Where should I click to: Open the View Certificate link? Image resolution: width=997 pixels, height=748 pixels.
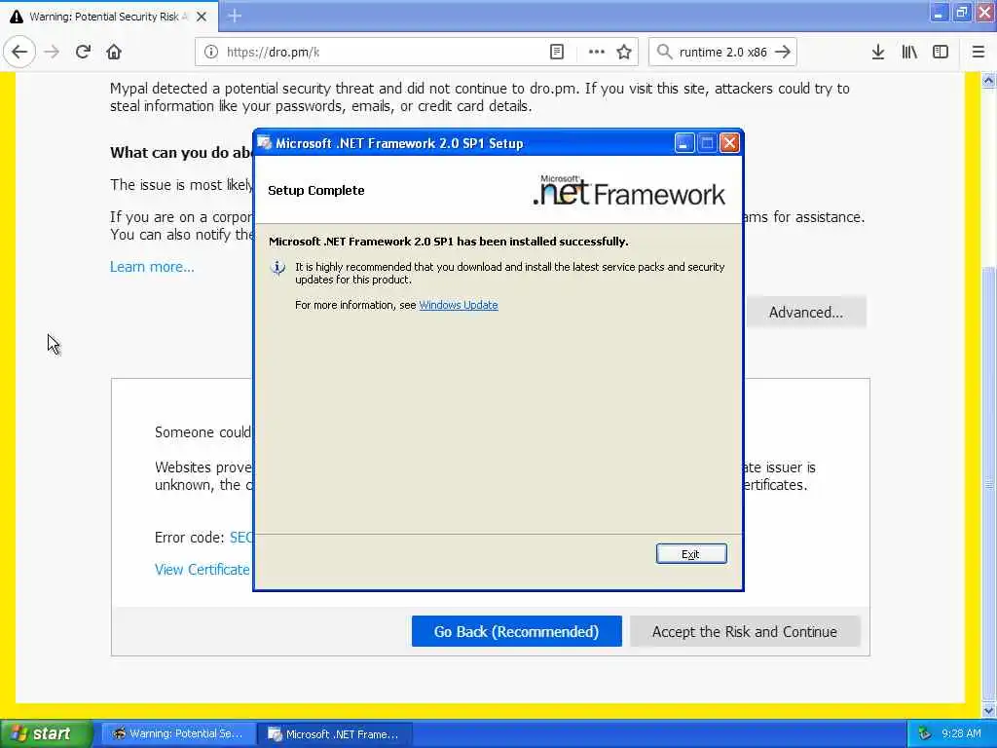click(x=203, y=570)
